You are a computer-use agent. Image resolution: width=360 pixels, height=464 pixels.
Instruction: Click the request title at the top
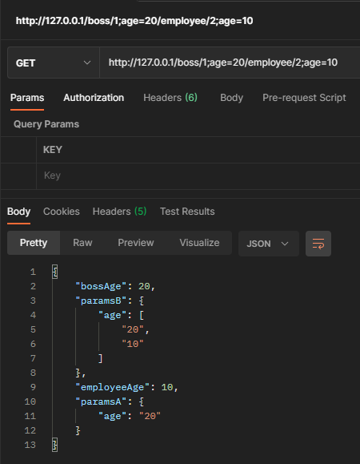tap(134, 21)
